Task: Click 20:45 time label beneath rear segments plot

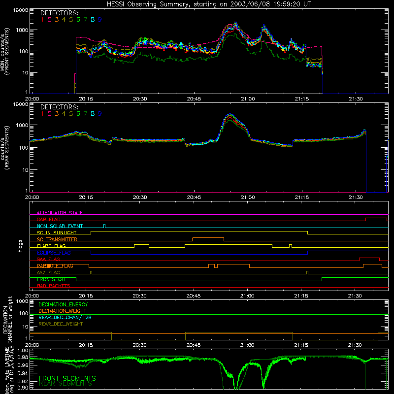Action: 194,197
